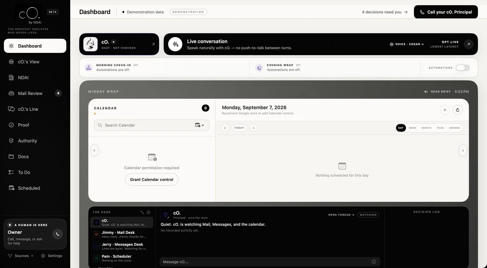Select Jimmy · Mail Desk row

pyautogui.click(x=122, y=234)
